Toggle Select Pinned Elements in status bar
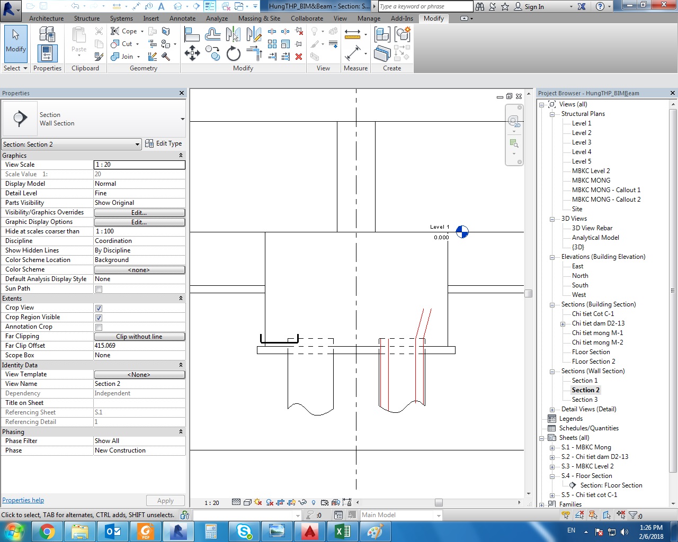The image size is (678, 542). [593, 514]
